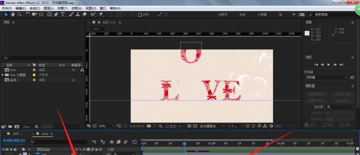
Task: Select the Selection arrow tool
Action: 7,14
